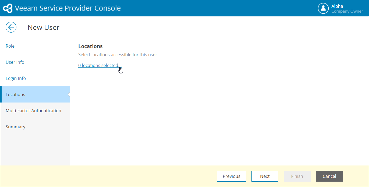Select the Locations step in sidebar

[x=16, y=94]
